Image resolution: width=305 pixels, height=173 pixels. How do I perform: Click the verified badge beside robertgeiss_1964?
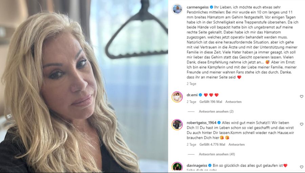coord(219,123)
